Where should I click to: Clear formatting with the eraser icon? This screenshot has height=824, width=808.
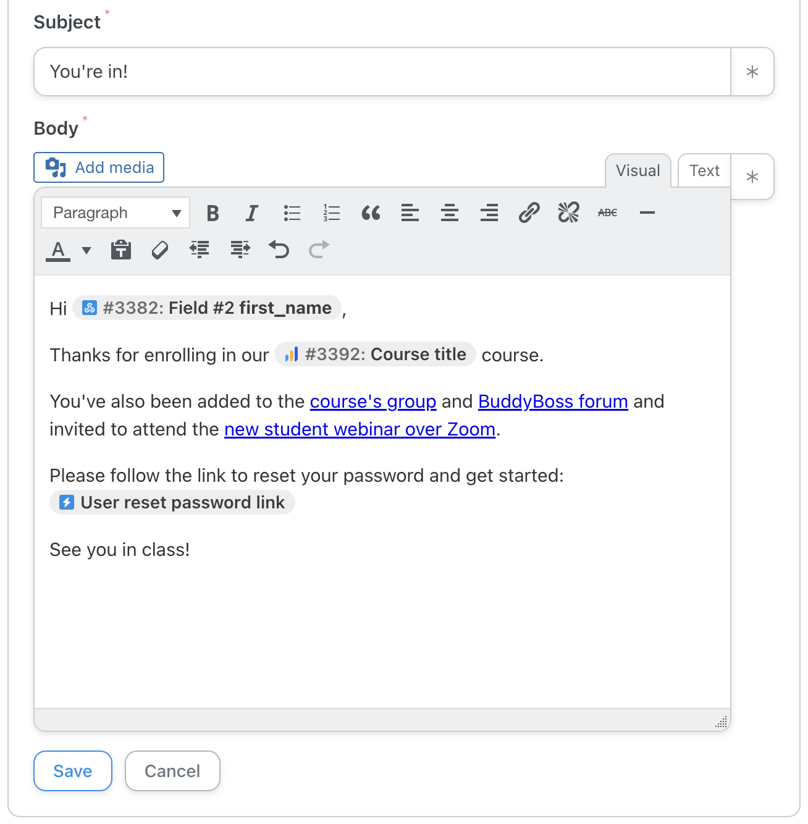tap(160, 250)
